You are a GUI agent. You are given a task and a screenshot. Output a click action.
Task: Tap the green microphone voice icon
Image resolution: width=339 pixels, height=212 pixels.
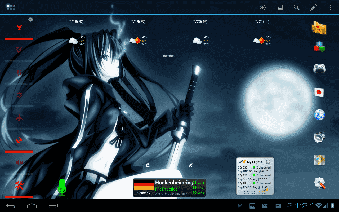click(62, 187)
